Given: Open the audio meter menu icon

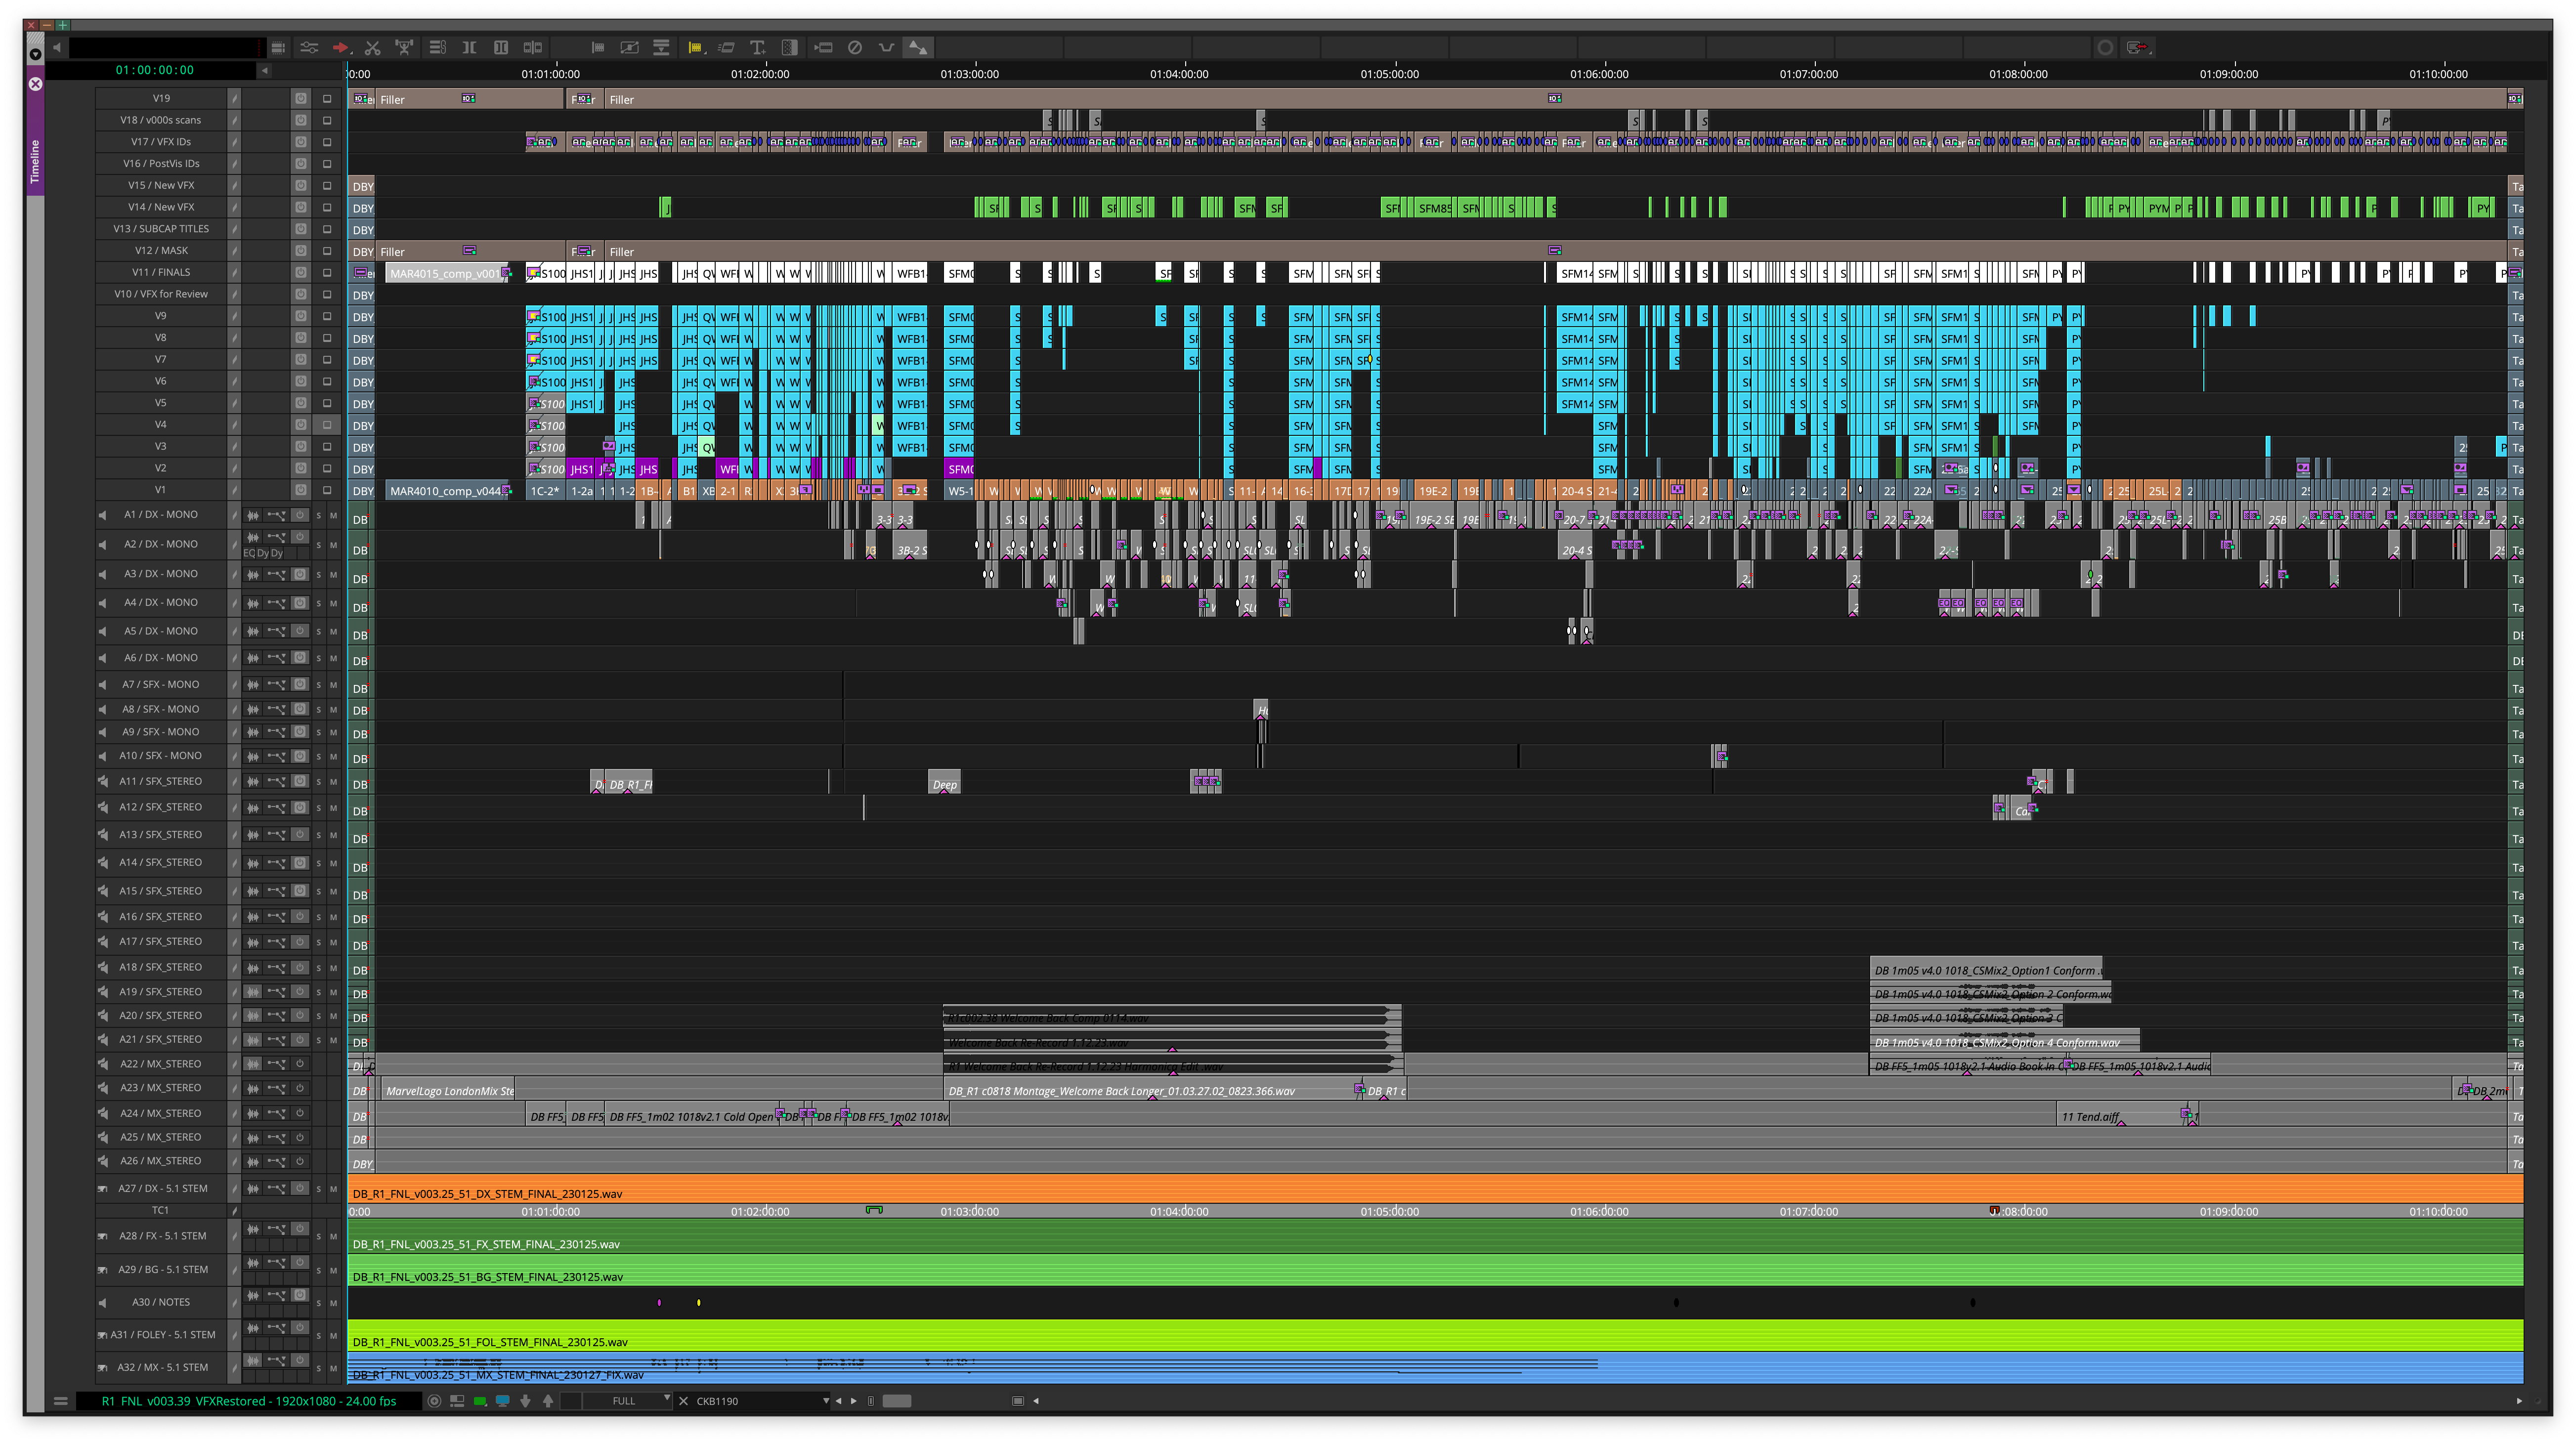Looking at the screenshot, I should pyautogui.click(x=278, y=47).
